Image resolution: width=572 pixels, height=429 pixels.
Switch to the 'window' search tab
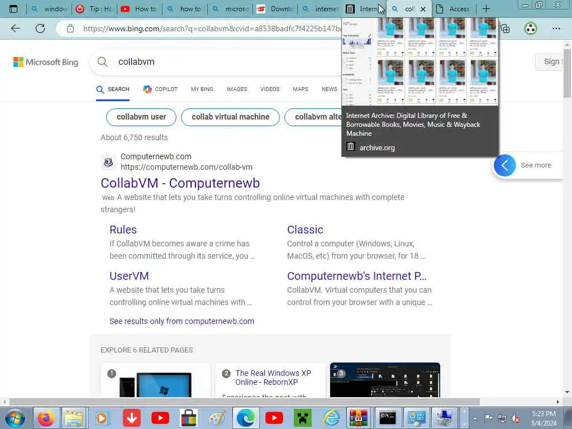click(x=50, y=9)
